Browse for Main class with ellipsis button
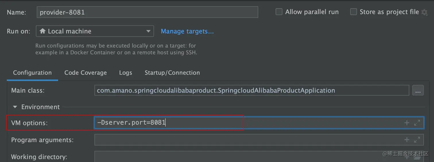Viewport: 434px width, 162px height. point(418,91)
